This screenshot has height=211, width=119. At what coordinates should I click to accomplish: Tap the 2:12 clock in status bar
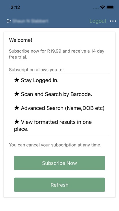tap(16, 7)
